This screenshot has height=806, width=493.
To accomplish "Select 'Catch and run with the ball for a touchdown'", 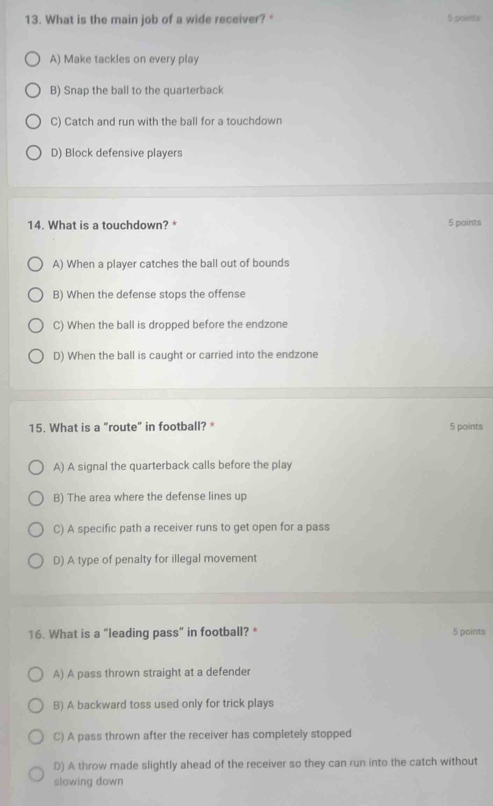I will tap(33, 121).
